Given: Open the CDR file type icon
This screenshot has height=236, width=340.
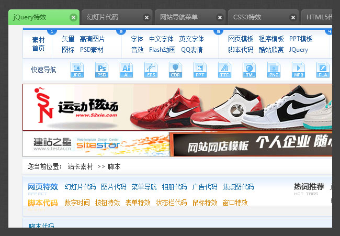Looking at the screenshot, I should click(x=175, y=70).
